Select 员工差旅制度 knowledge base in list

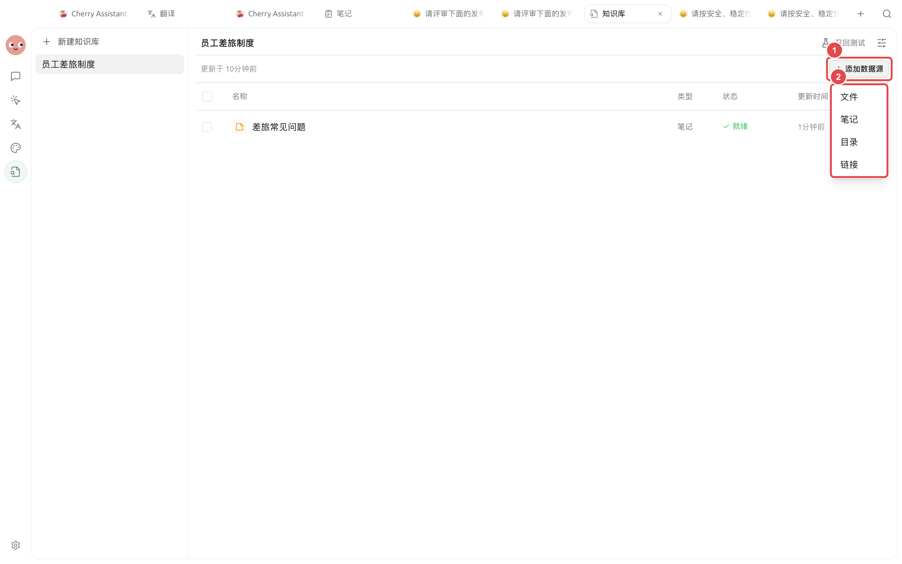pyautogui.click(x=110, y=64)
